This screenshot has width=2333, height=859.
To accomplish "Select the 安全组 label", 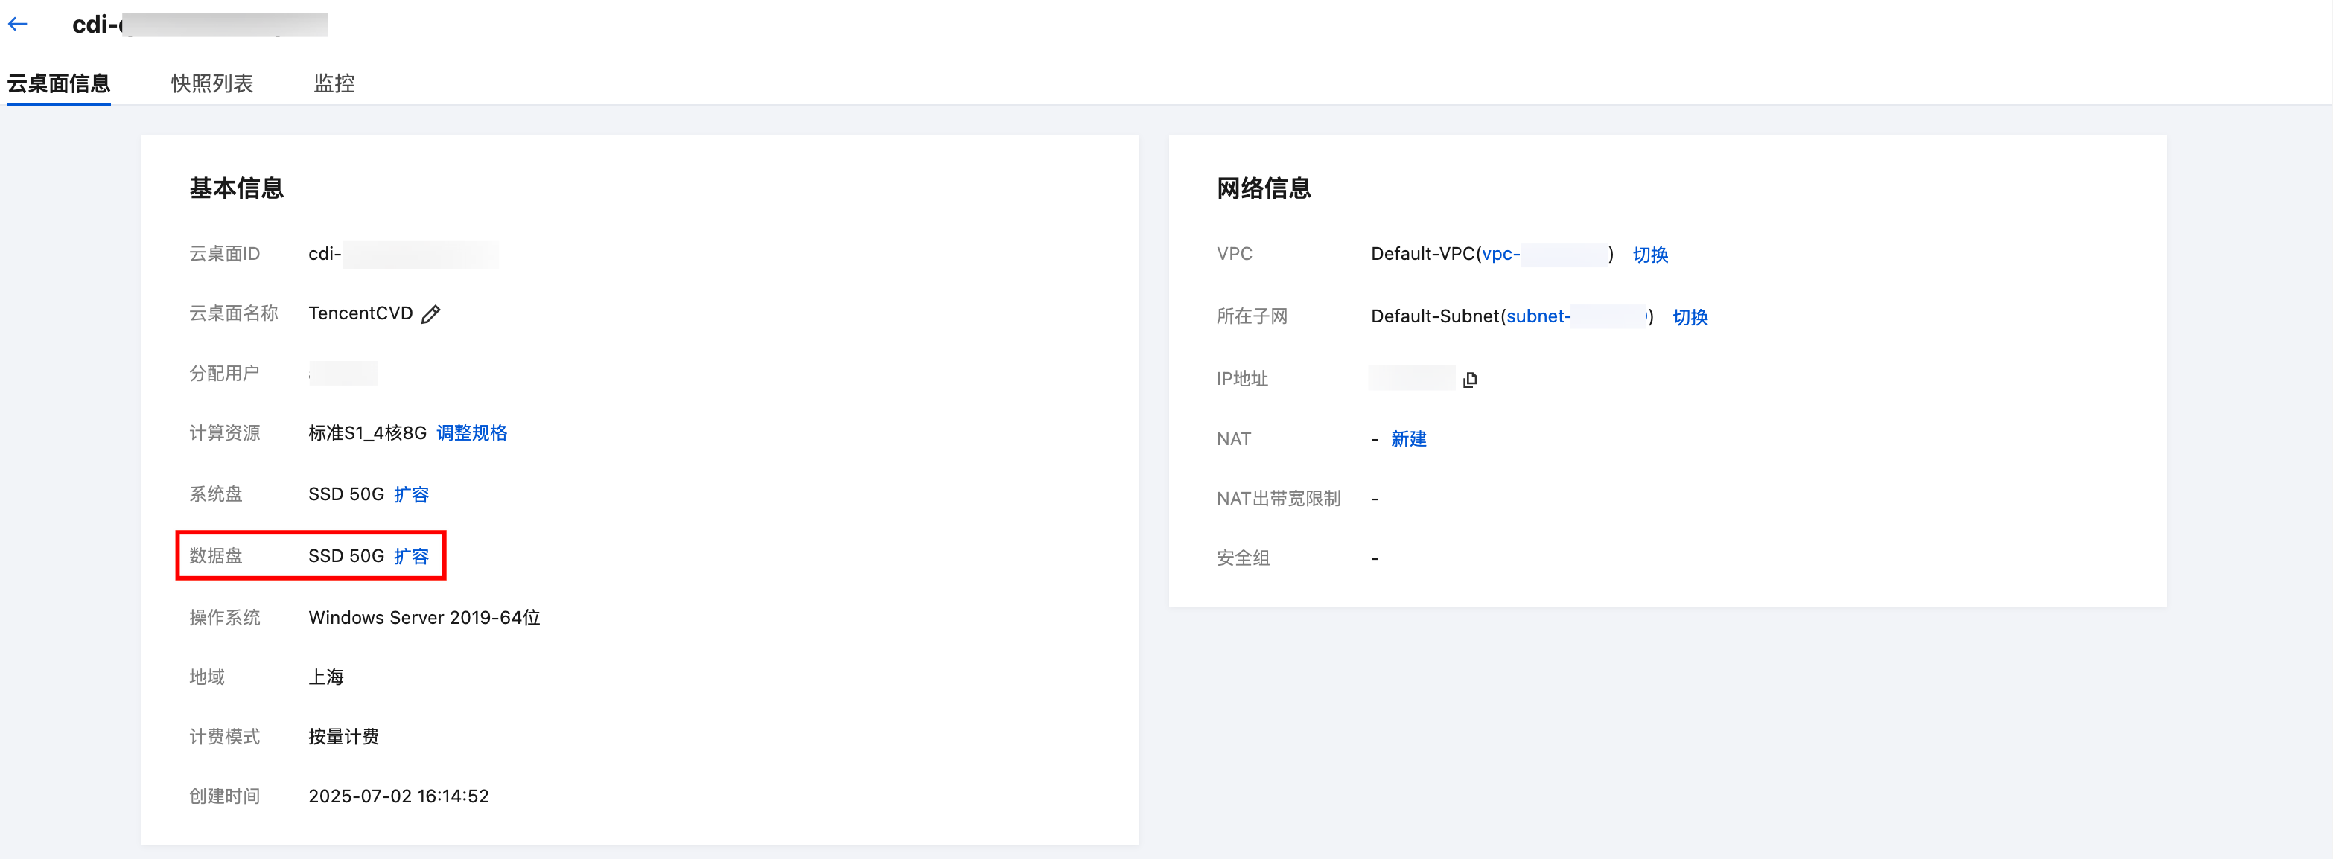I will click(1243, 558).
